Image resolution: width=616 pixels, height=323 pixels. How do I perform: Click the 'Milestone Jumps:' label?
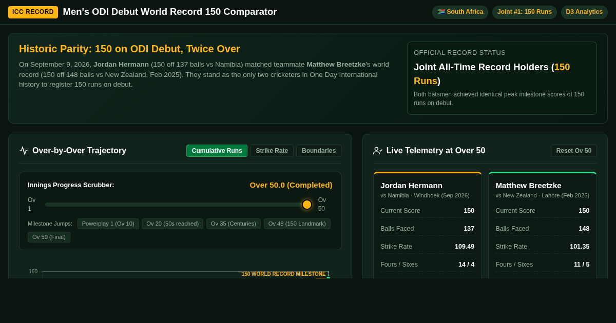coord(50,224)
